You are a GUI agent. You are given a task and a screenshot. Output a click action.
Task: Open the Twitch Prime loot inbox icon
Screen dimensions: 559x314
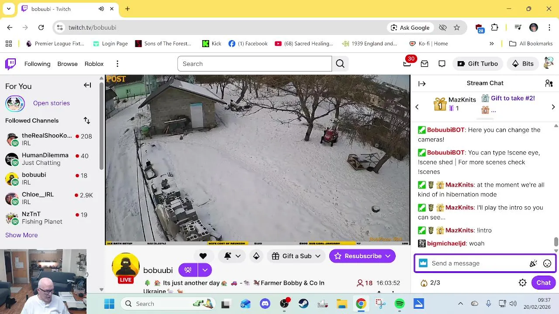(x=424, y=64)
